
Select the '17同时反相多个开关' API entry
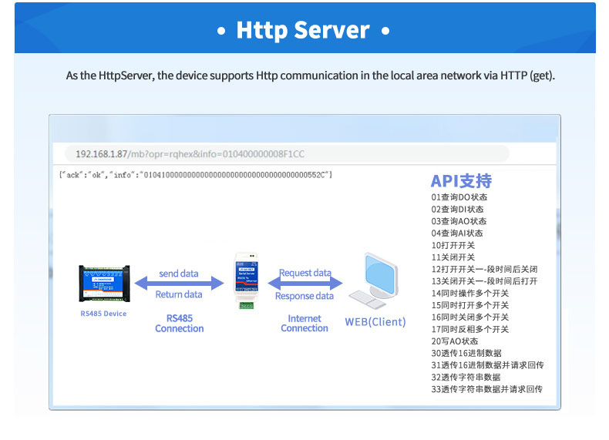point(470,329)
